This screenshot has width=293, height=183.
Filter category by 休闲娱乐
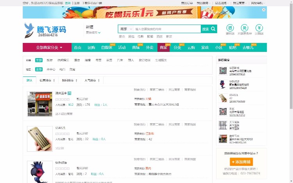63,60
